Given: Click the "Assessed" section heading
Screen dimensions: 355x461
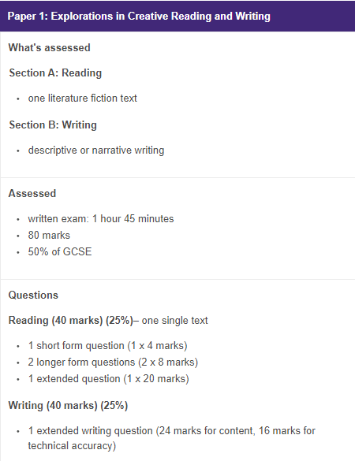Looking at the screenshot, I should tap(32, 193).
